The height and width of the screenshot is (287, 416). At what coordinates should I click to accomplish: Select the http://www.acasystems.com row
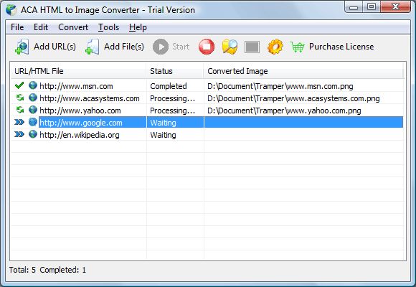pyautogui.click(x=207, y=98)
